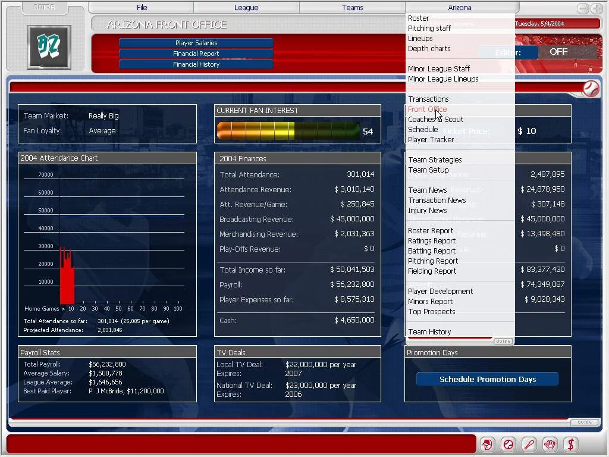The image size is (609, 457).
Task: Select Injury News entry
Action: [427, 210]
